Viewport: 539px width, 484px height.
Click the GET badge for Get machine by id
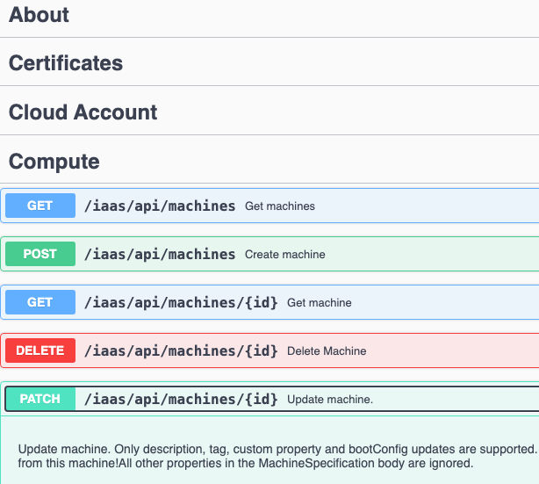pos(40,302)
